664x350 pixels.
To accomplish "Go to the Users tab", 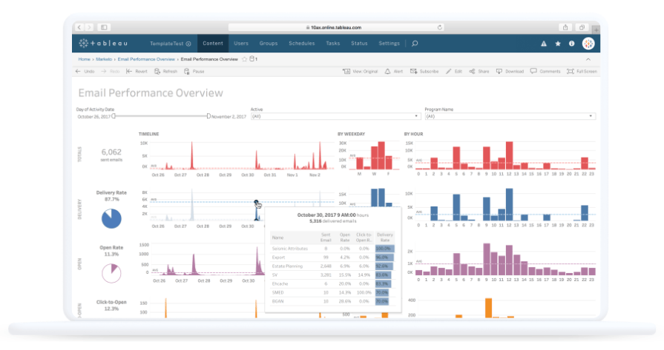I will tap(241, 44).
